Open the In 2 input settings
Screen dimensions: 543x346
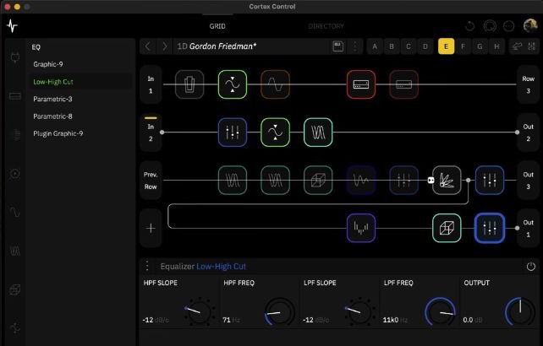[151, 132]
